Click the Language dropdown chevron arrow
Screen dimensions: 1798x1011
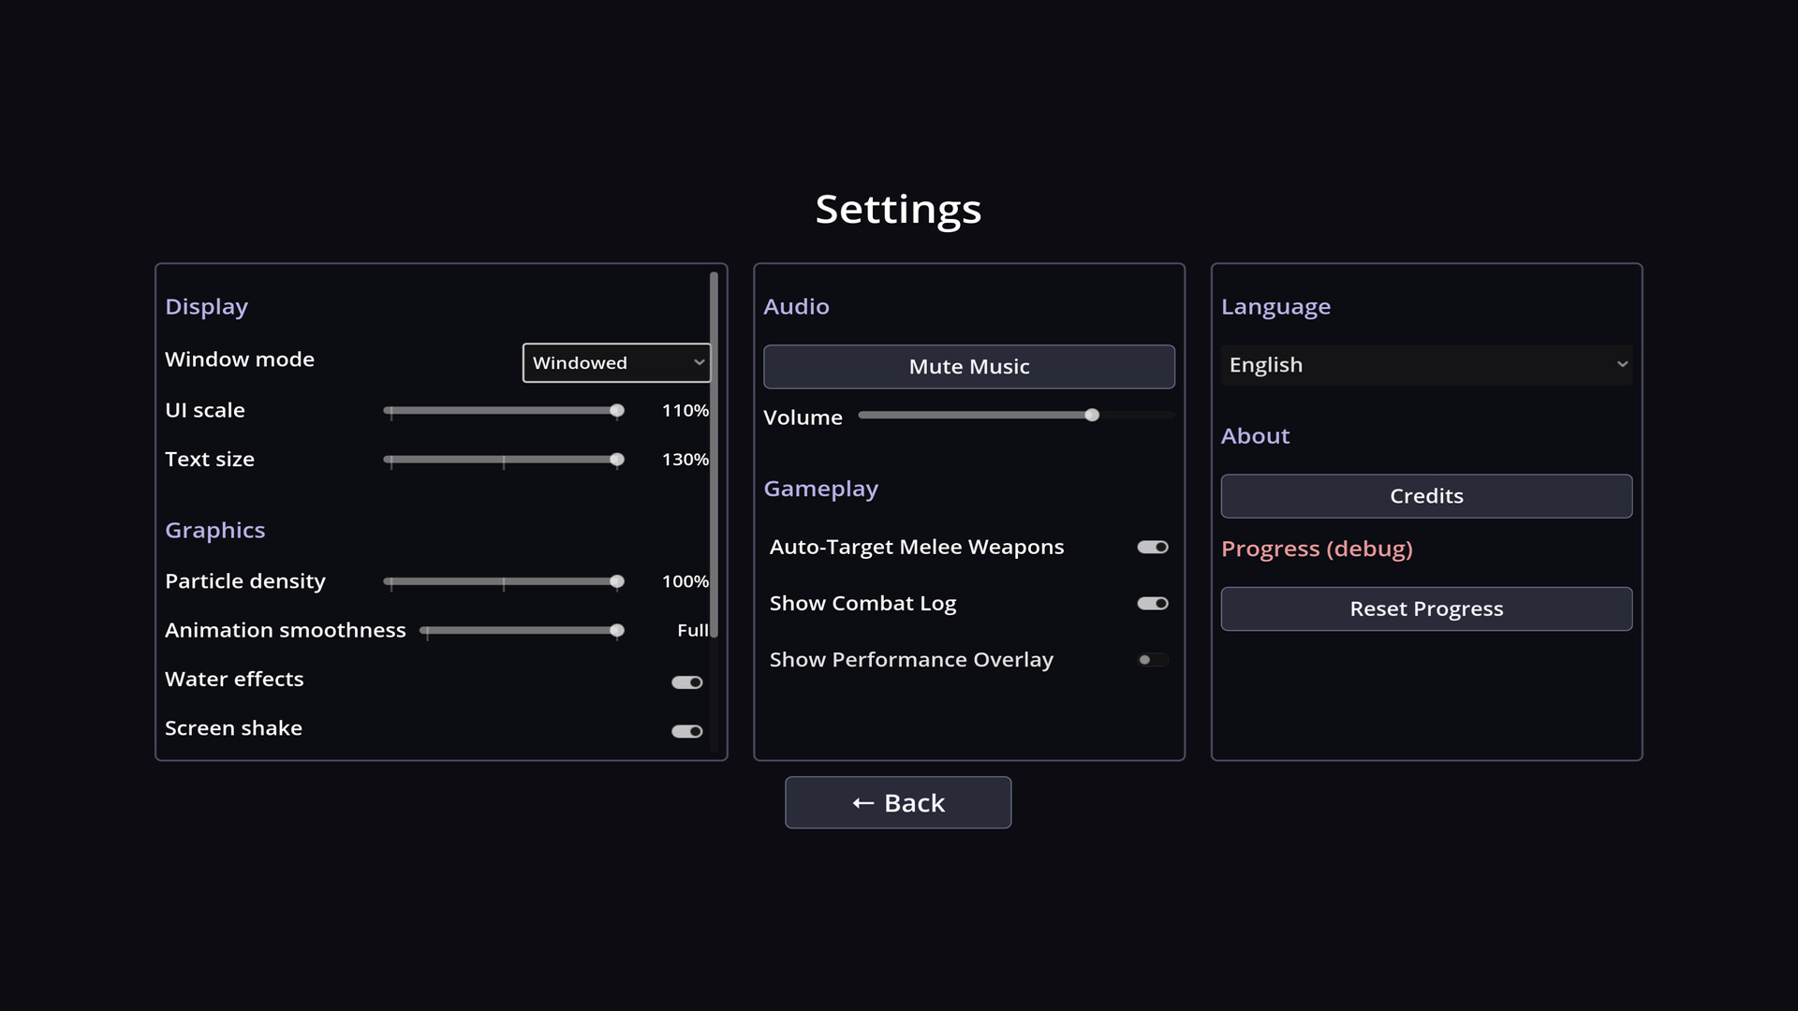pyautogui.click(x=1622, y=365)
